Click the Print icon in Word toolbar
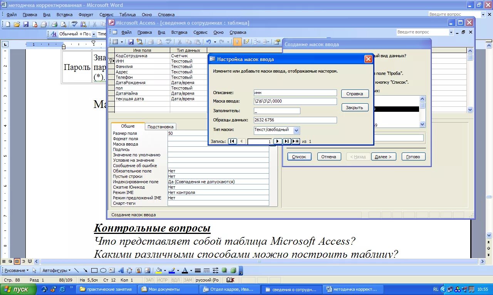This screenshot has width=493, height=295. coord(54,24)
